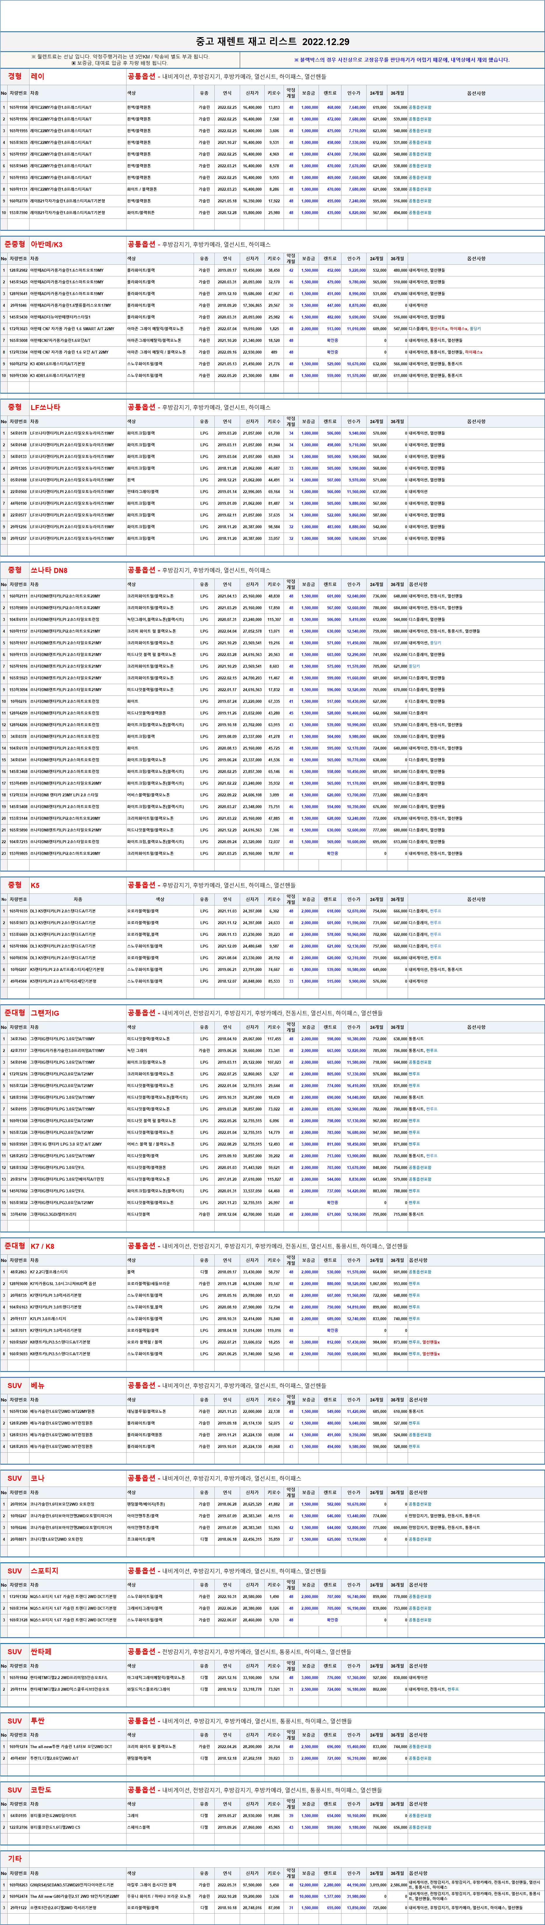Select '아반떼 CN7 자가용 가솔린 1.6 SMART A/T 22MY' cell
The width and height of the screenshot is (545, 1925).
point(72,329)
